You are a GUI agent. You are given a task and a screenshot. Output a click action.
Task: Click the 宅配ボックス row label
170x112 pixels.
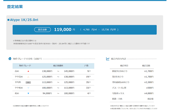pyautogui.click(x=118, y=93)
